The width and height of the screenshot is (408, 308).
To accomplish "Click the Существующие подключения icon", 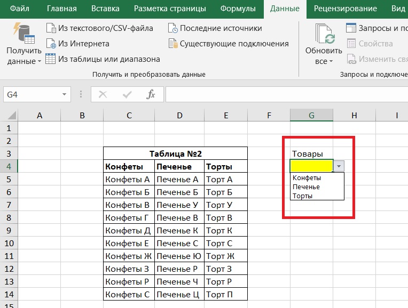I will tap(173, 44).
